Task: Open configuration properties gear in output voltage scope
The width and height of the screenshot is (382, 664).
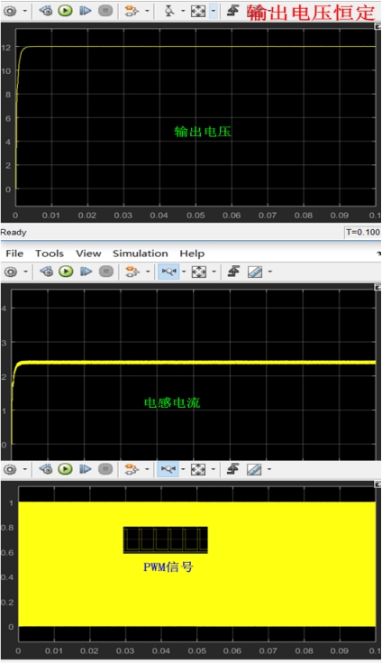Action: (10, 11)
